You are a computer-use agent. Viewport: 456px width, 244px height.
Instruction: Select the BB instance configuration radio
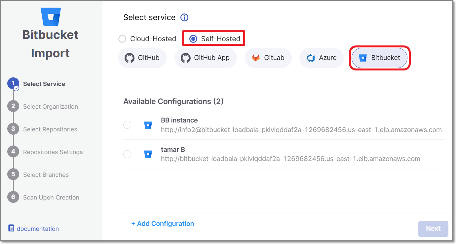click(x=127, y=125)
